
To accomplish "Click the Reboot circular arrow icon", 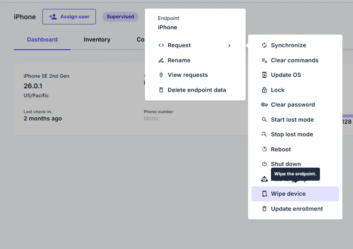I will point(264,149).
